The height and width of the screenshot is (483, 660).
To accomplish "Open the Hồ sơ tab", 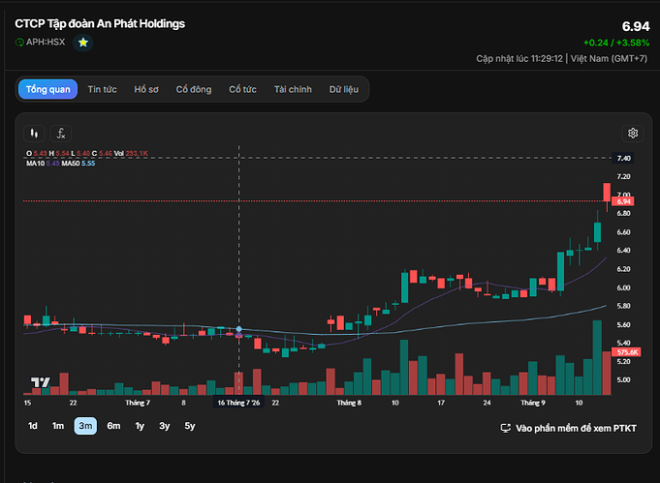I will [146, 89].
